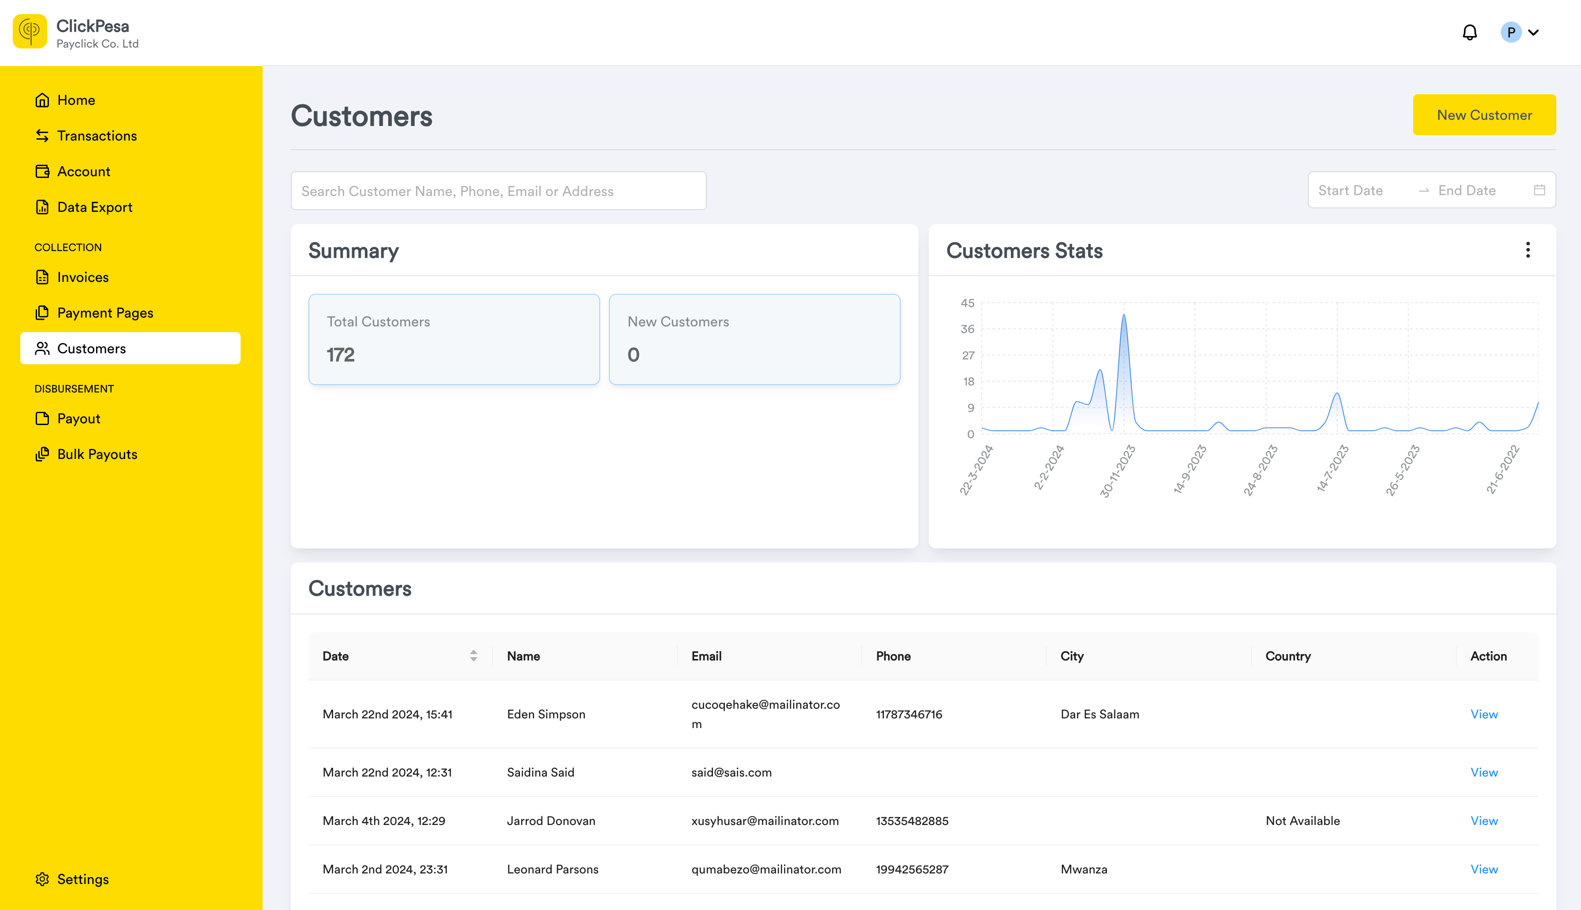Image resolution: width=1581 pixels, height=910 pixels.
Task: Click the Email column header
Action: 706,655
